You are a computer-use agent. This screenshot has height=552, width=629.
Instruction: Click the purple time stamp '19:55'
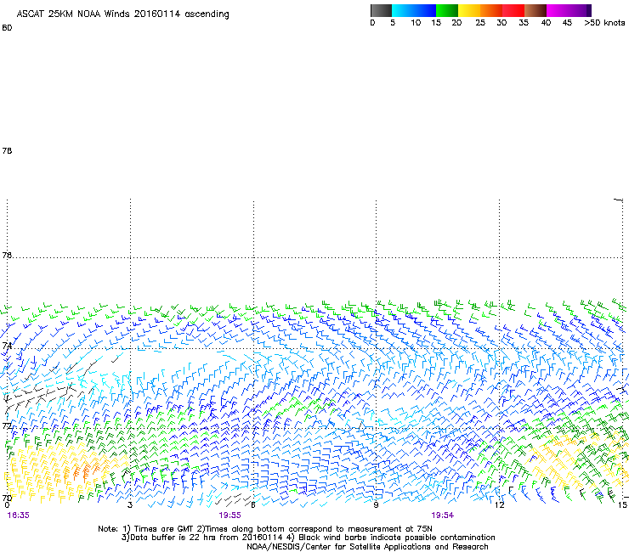pyautogui.click(x=229, y=515)
